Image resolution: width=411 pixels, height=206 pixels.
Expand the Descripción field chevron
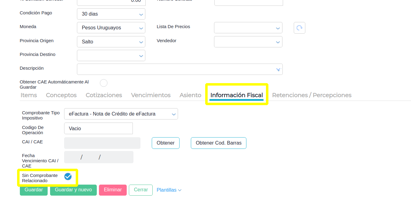tap(278, 70)
